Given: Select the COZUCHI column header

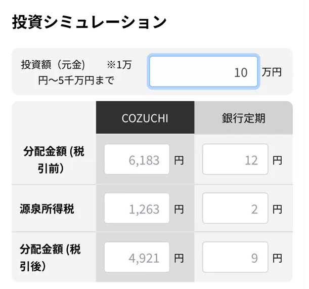Looking at the screenshot, I should point(145,118).
